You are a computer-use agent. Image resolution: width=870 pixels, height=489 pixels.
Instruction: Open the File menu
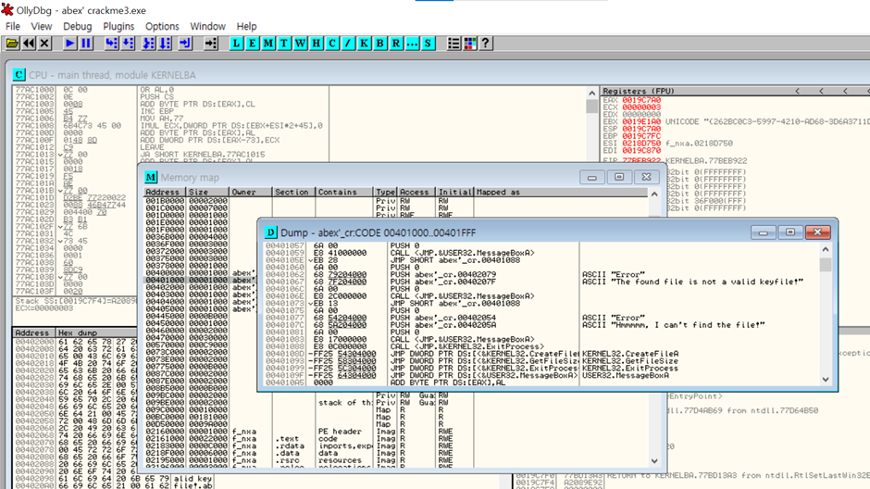click(x=13, y=26)
